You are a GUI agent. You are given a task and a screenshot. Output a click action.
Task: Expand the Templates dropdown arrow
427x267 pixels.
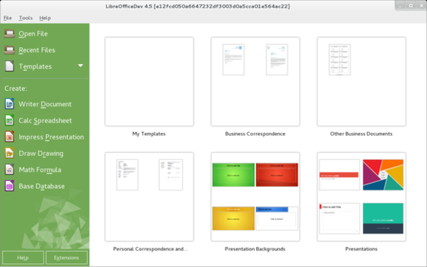[x=80, y=66]
